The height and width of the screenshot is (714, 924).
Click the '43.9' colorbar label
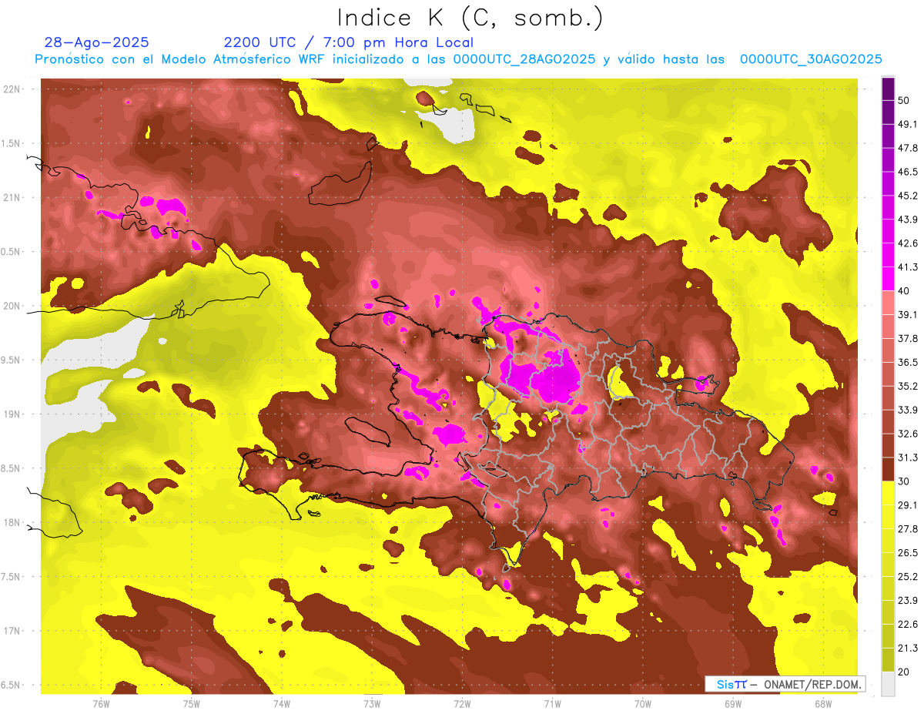point(908,220)
